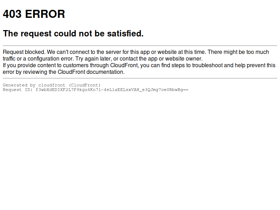Click the phrase "configuration error"
Image resolution: width=280 pixels, height=210 pixels.
click(50, 59)
